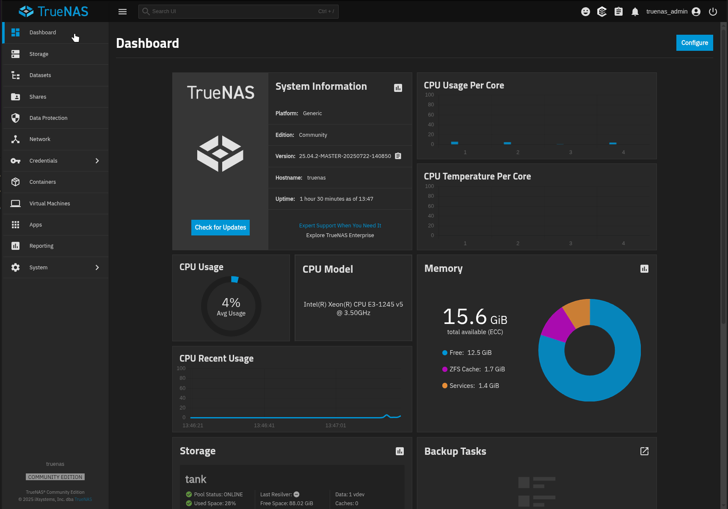Click Pool Status: ONLINE text

[x=218, y=495]
